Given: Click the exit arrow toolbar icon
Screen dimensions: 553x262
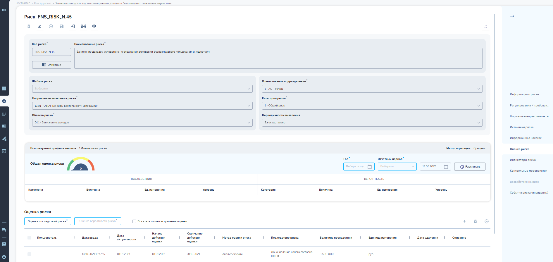Looking at the screenshot, I should click(73, 26).
